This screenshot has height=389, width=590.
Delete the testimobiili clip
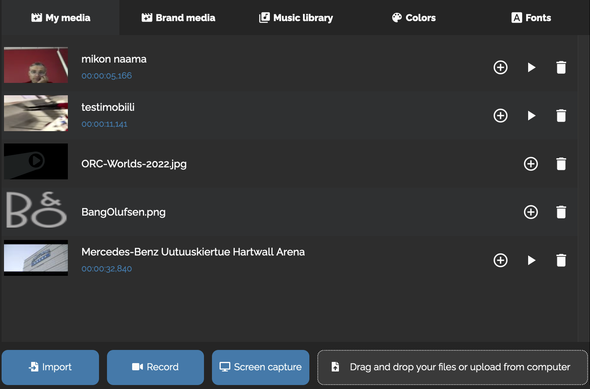(x=561, y=116)
